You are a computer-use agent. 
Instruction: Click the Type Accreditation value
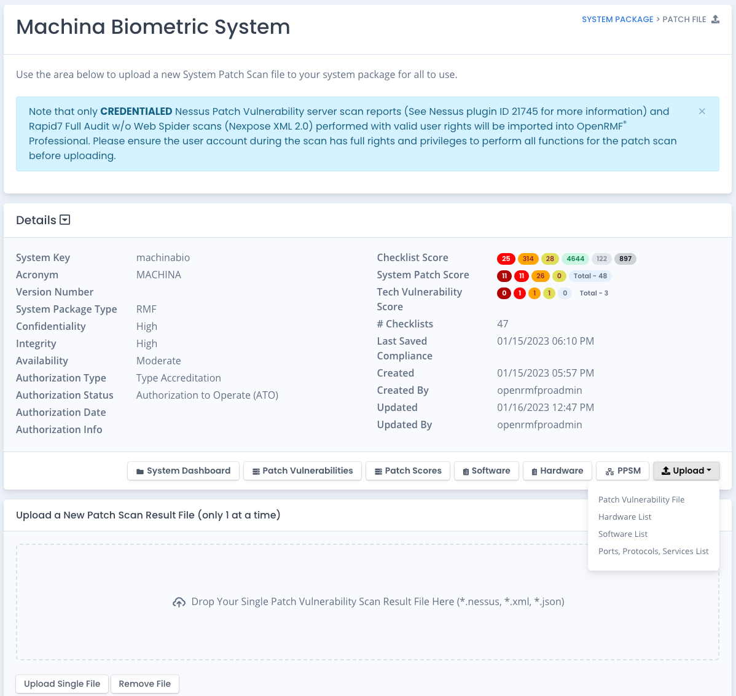[x=178, y=378]
